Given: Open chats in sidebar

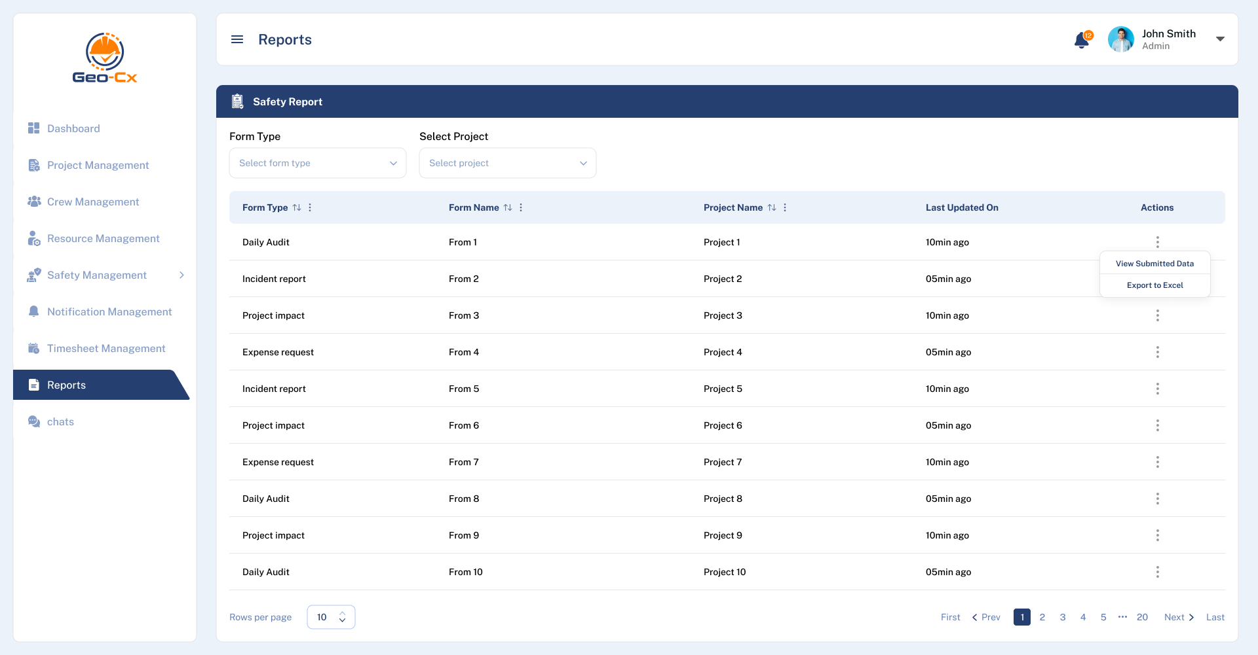Looking at the screenshot, I should click(x=60, y=422).
